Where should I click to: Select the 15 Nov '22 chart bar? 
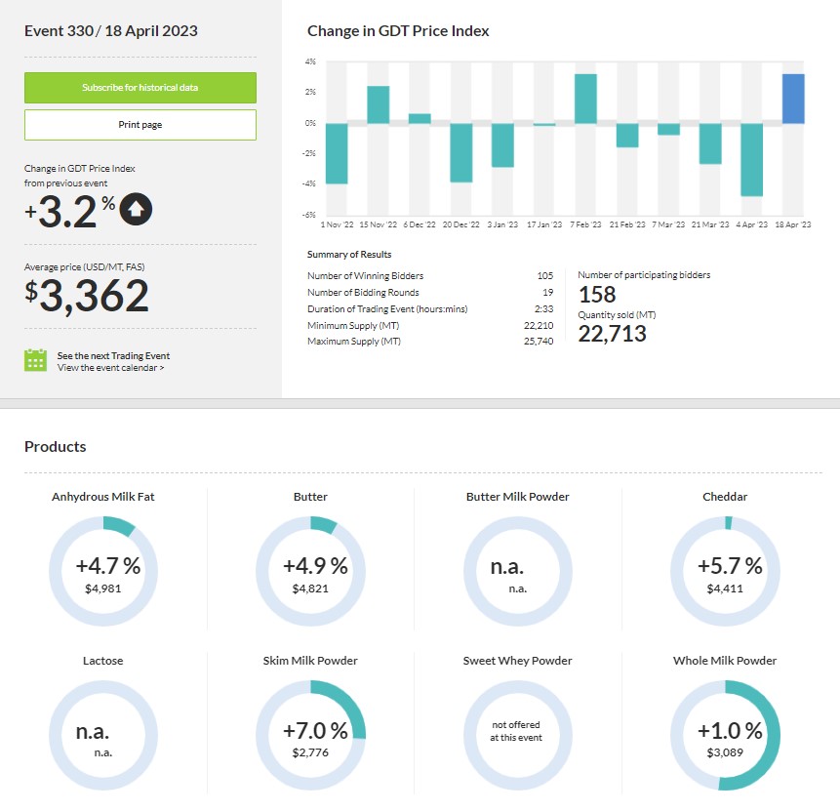379,104
